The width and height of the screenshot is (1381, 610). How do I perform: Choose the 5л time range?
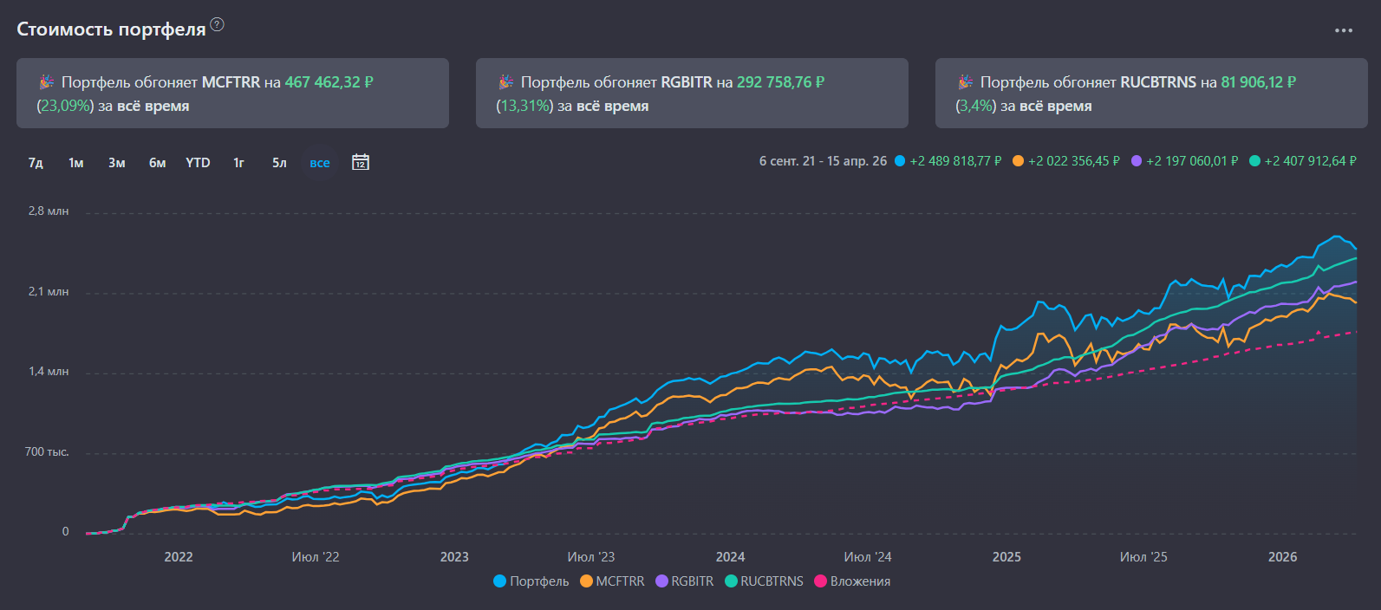click(x=279, y=163)
